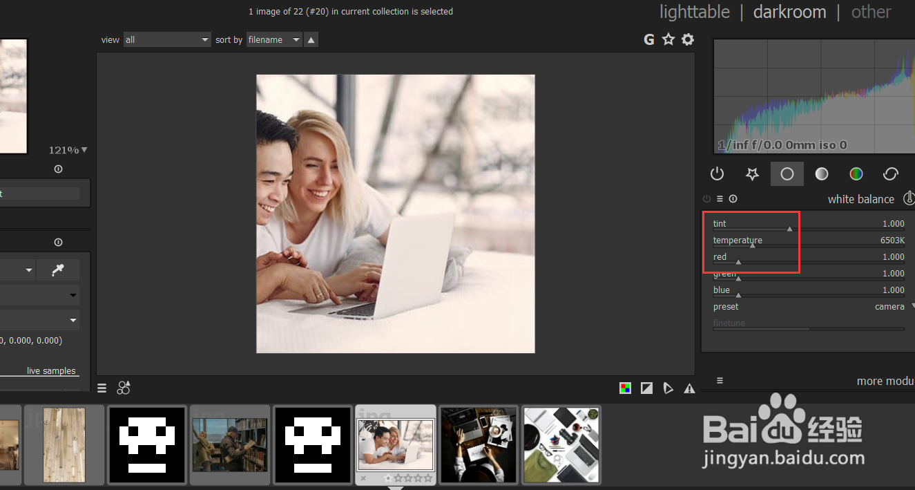Switch to darkroom view
Screen dimensions: 915x490
789,12
